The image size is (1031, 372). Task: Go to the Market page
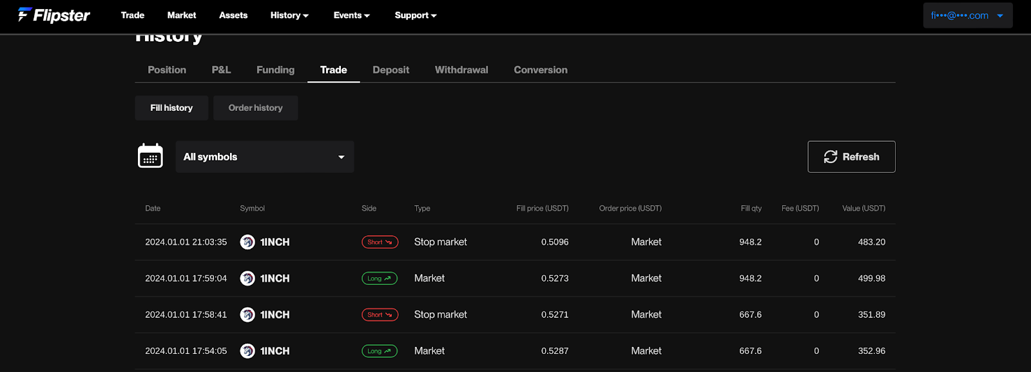(182, 15)
